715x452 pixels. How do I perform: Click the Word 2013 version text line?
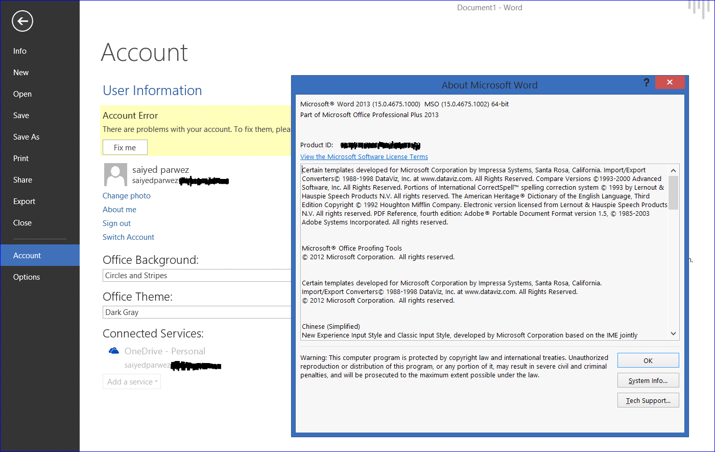[x=404, y=104]
